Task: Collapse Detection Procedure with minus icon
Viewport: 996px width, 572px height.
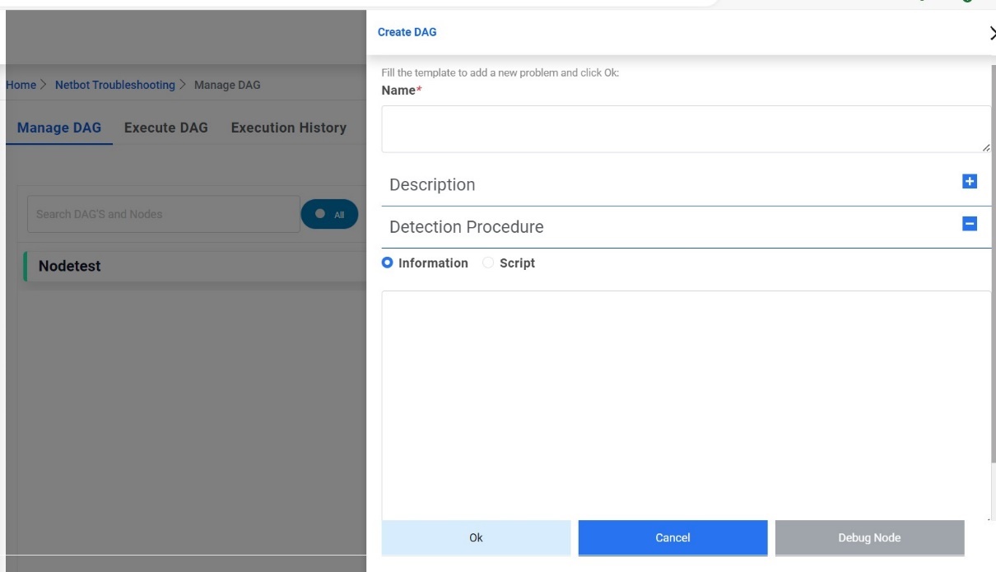Action: (970, 224)
